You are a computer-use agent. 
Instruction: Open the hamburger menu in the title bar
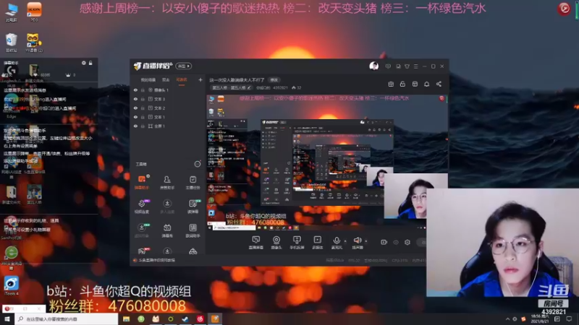pos(415,66)
